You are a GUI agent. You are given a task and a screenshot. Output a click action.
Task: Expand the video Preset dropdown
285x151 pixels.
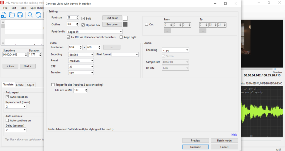81,61
